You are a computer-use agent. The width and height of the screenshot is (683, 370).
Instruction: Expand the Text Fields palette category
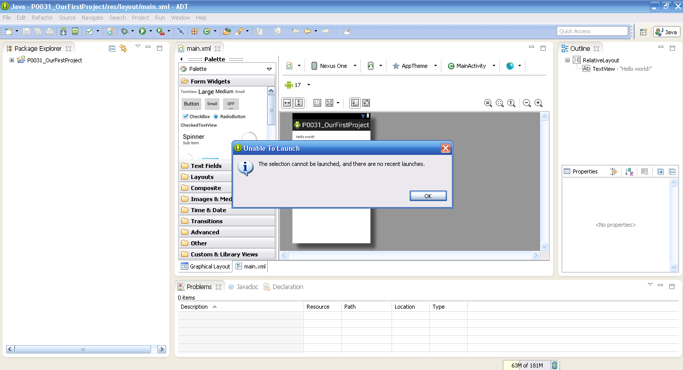point(227,166)
